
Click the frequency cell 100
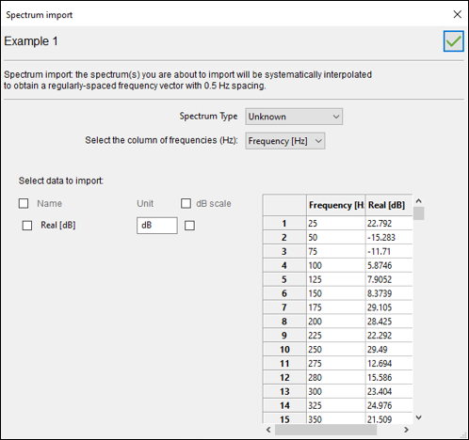[336, 265]
